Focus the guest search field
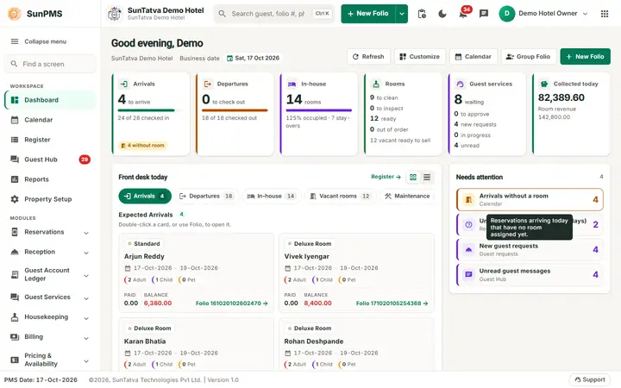Image resolution: width=621 pixels, height=388 pixels. point(274,14)
